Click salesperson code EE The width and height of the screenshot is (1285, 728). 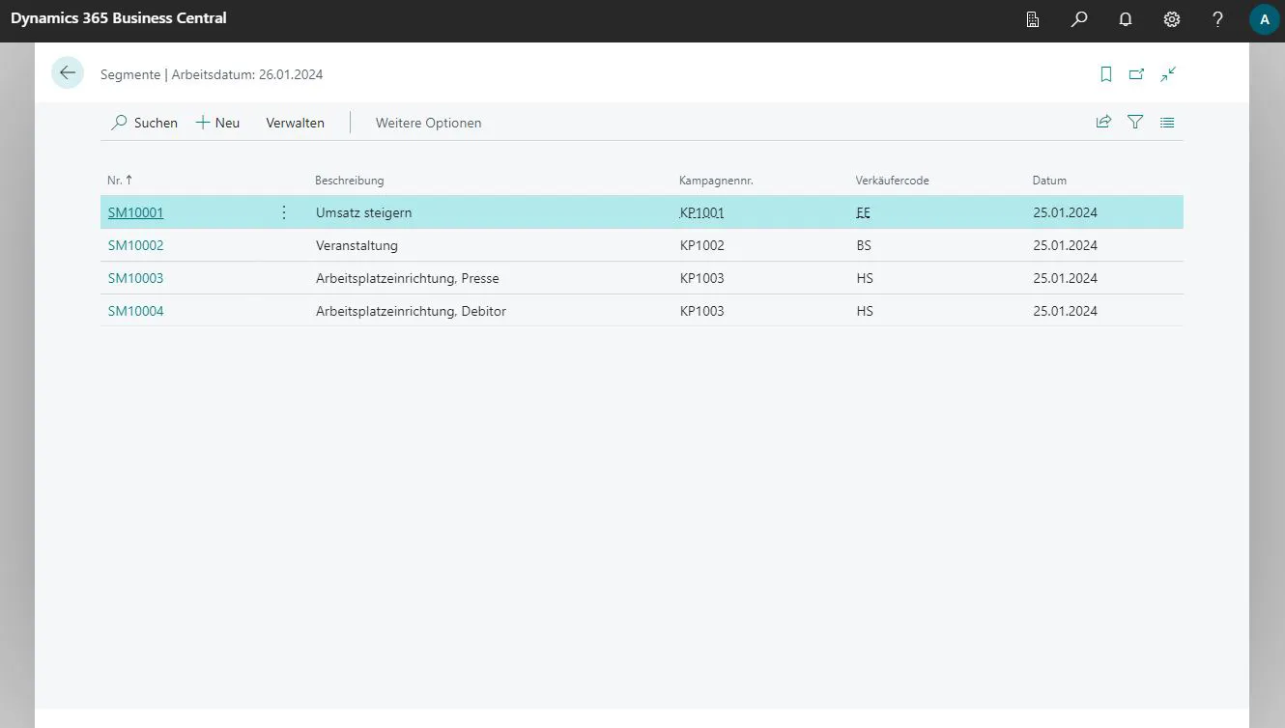click(864, 212)
